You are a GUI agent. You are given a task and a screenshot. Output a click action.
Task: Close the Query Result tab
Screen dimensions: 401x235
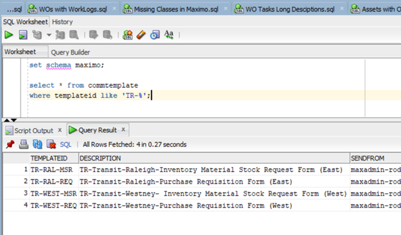(x=123, y=130)
